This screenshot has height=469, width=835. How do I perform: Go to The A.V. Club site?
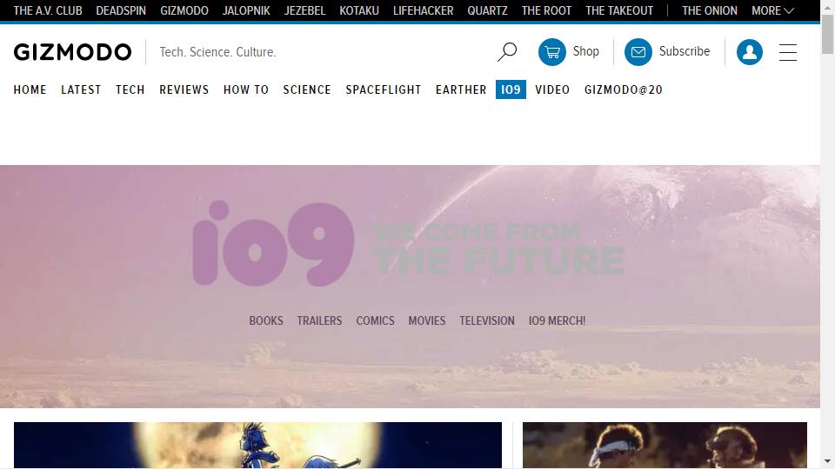48,10
